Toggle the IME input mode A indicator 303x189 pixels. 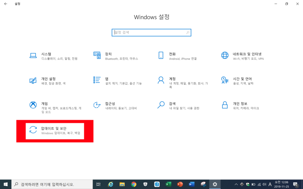pos(270,184)
